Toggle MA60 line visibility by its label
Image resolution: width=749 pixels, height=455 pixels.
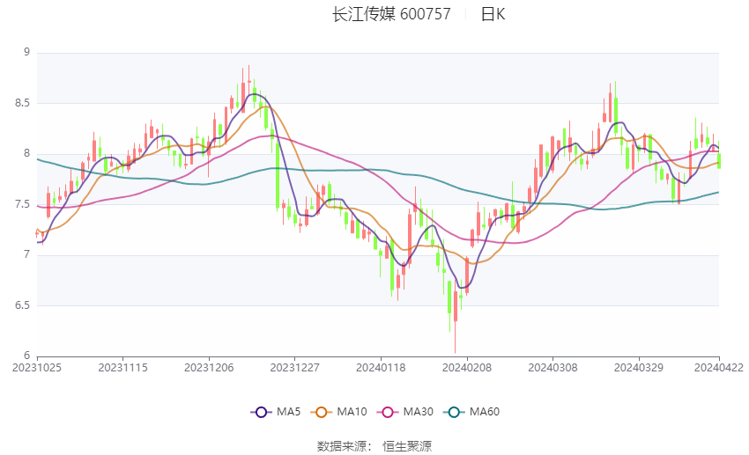[x=484, y=411]
